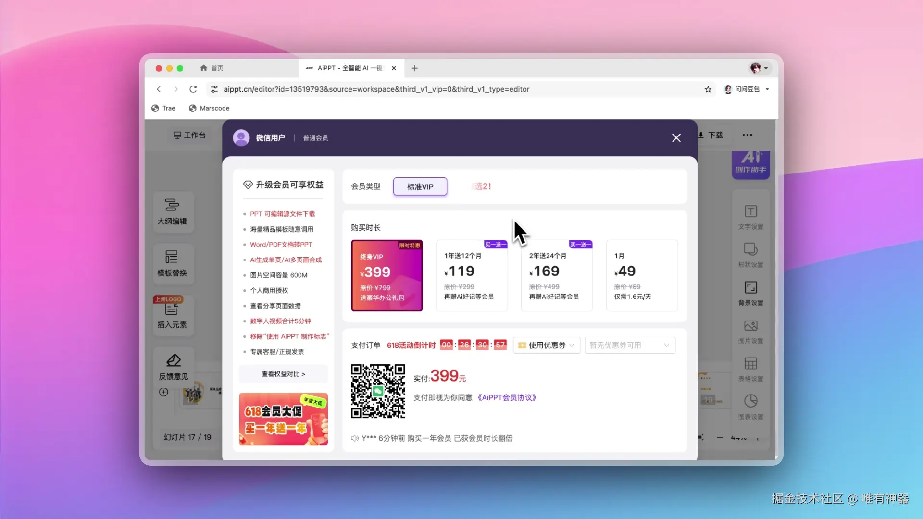Select the 1-month ¥49 plan
The image size is (923, 519).
(642, 275)
